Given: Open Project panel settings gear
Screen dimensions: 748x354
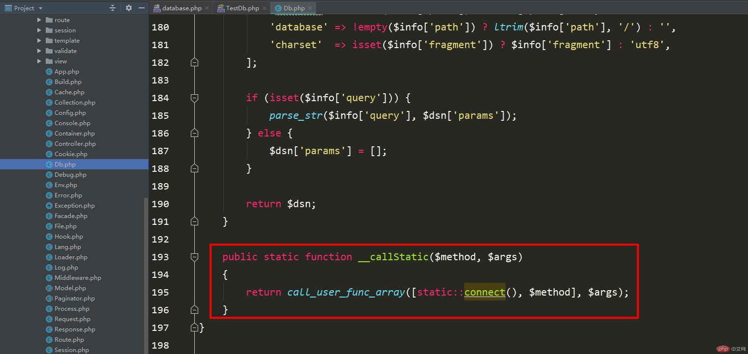Looking at the screenshot, I should 129,8.
